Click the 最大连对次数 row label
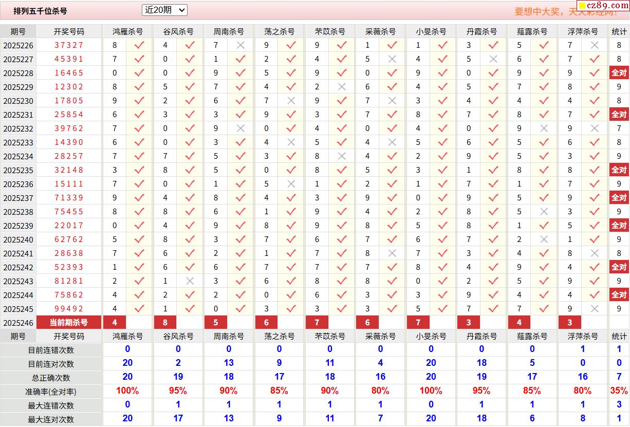 point(51,419)
